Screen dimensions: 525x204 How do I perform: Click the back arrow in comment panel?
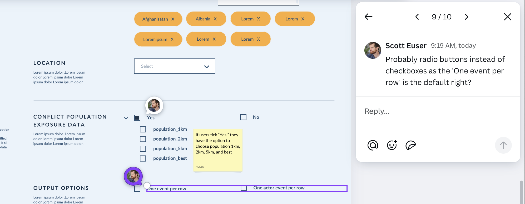click(368, 17)
